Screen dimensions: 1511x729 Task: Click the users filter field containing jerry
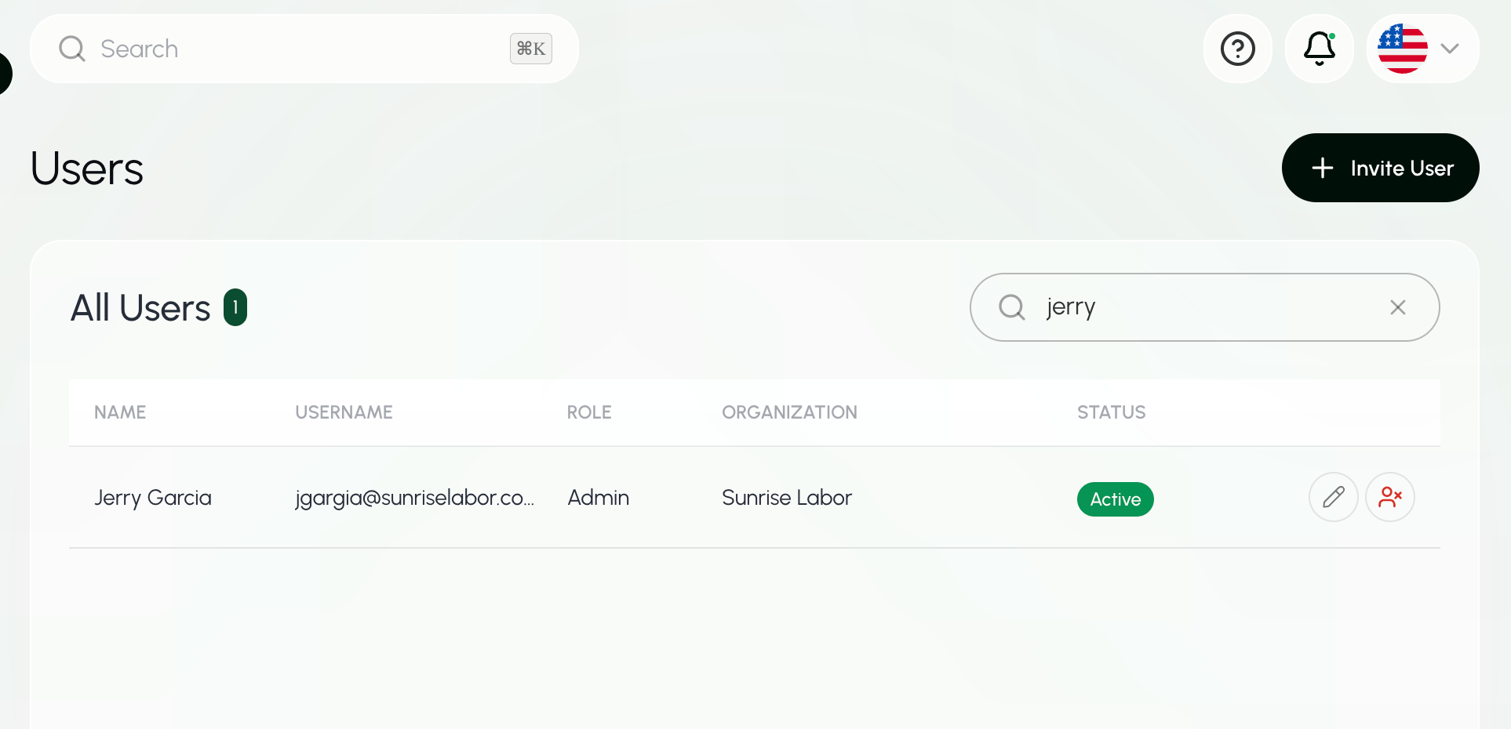click(1204, 307)
